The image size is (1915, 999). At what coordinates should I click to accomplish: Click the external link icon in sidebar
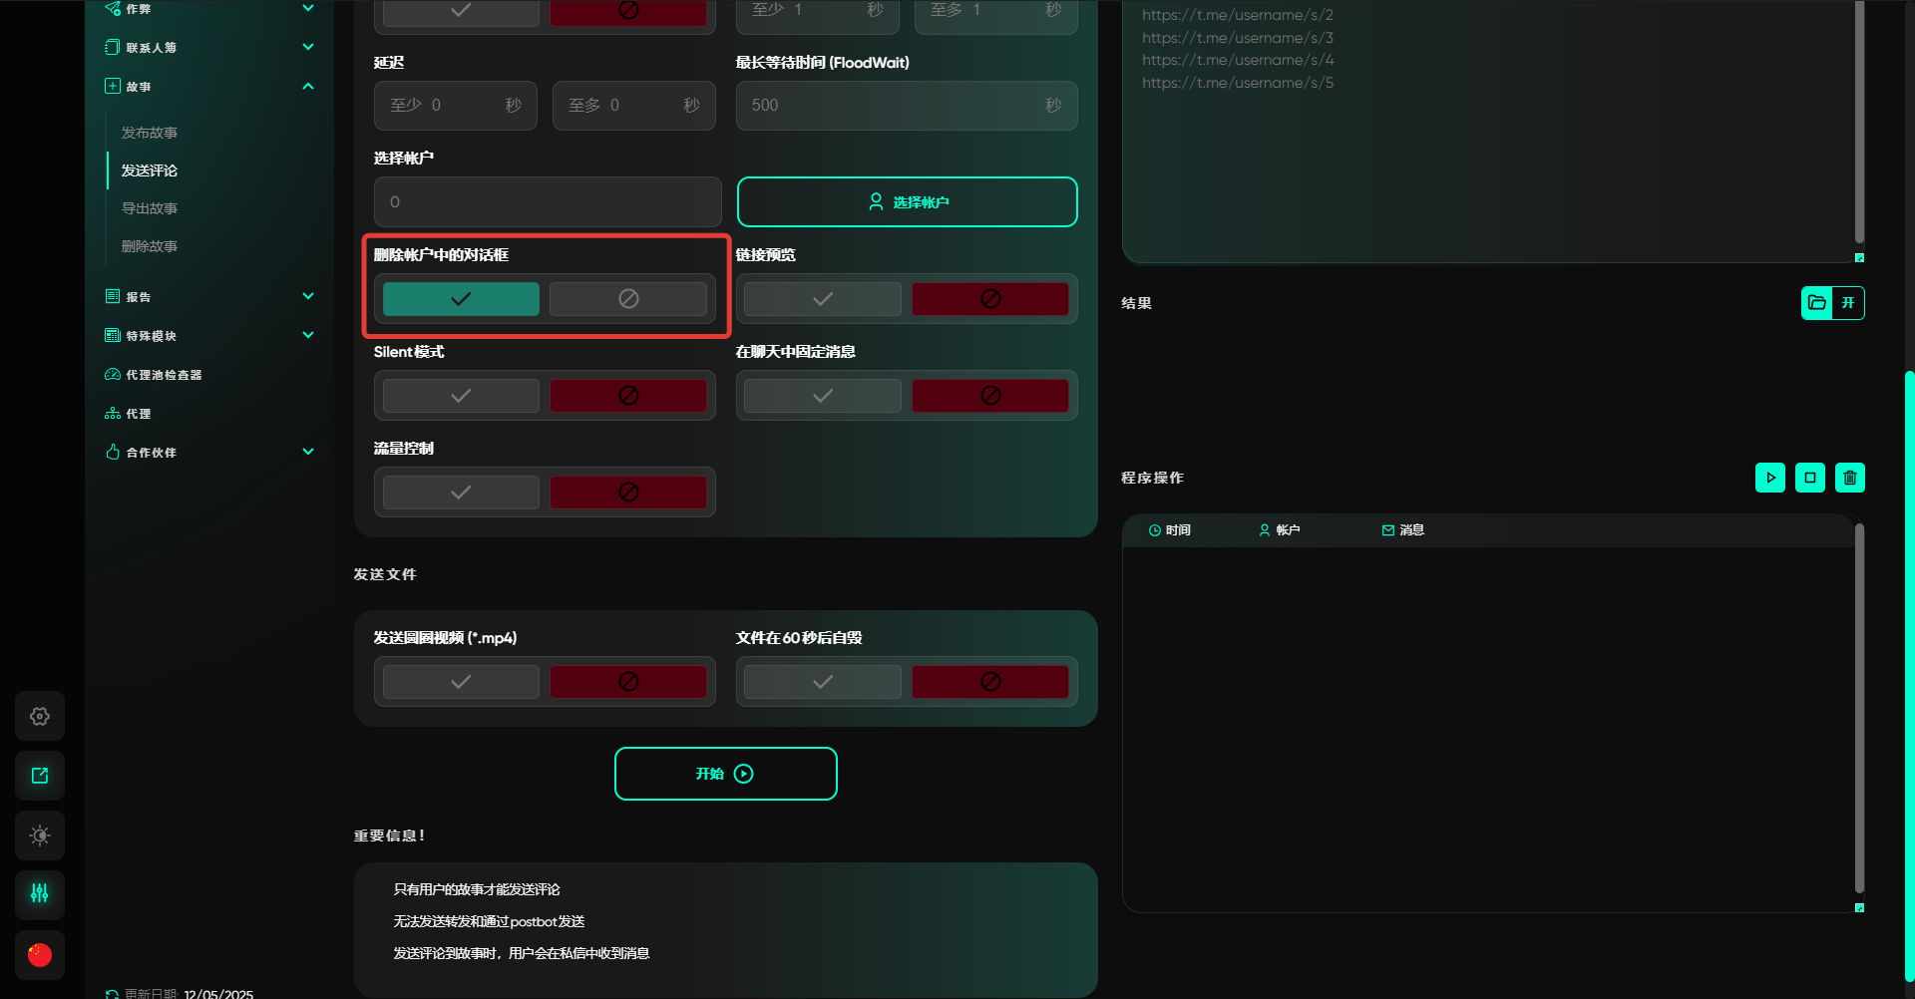click(x=40, y=776)
